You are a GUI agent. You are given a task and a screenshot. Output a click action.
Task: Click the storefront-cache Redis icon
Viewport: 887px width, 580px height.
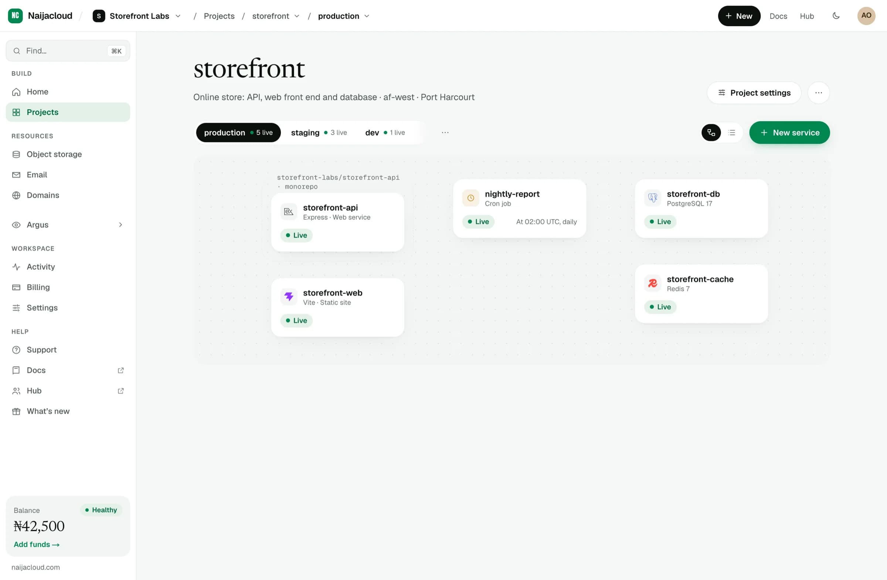653,283
